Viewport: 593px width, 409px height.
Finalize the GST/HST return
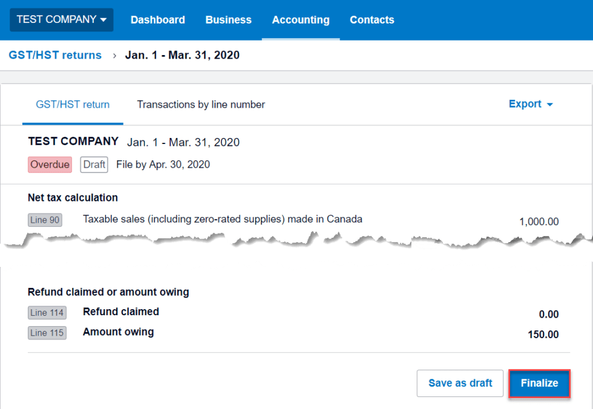coord(539,383)
